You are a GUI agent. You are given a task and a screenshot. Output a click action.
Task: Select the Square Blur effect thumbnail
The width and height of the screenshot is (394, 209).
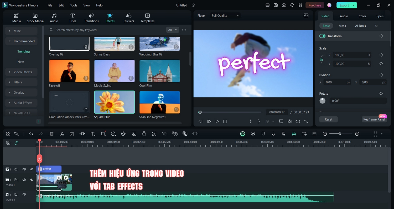point(114,102)
